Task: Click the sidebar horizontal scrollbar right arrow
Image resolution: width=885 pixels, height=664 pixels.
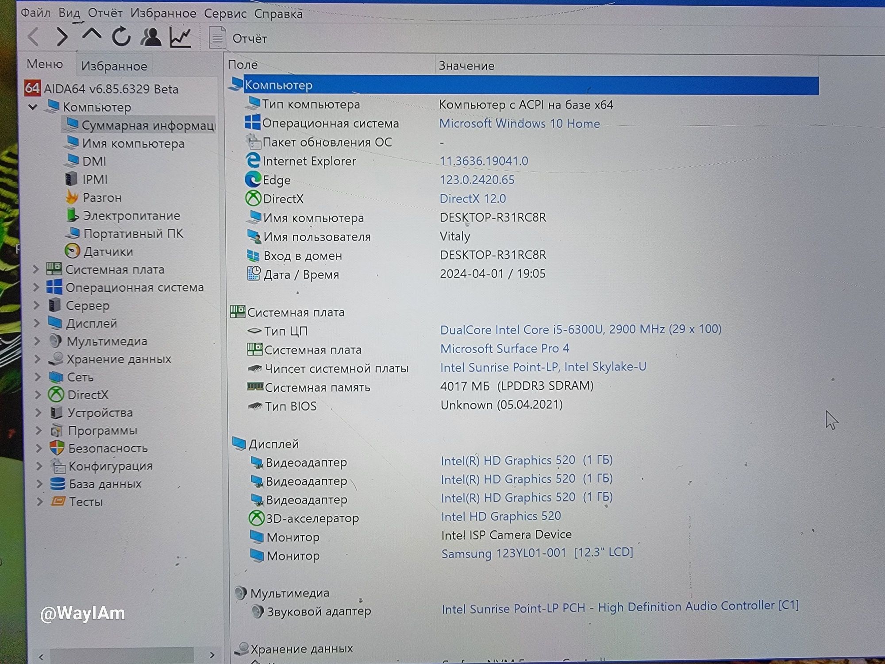Action: tap(212, 655)
